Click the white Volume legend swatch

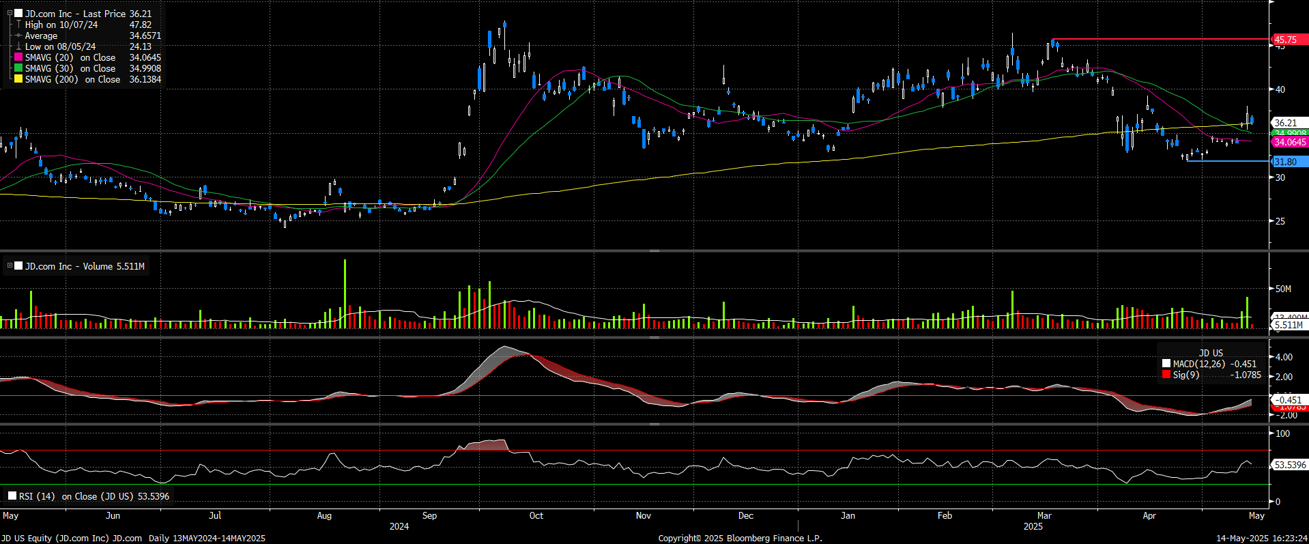pyautogui.click(x=18, y=266)
